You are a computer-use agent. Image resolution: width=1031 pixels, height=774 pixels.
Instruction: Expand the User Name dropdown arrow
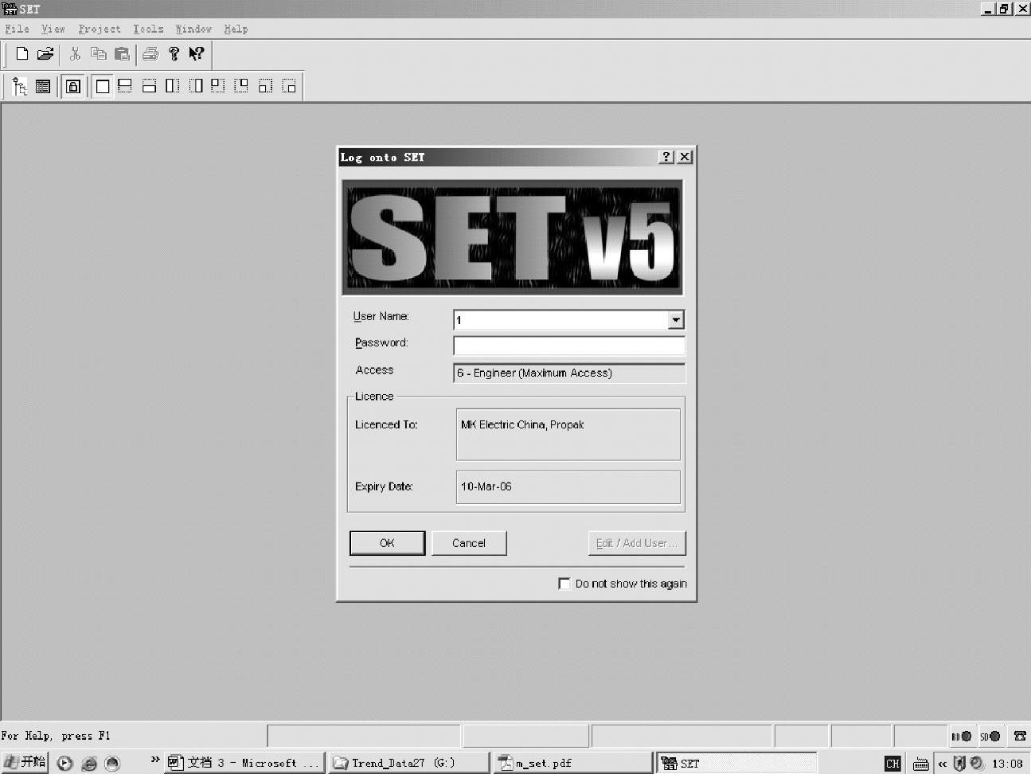pyautogui.click(x=676, y=320)
